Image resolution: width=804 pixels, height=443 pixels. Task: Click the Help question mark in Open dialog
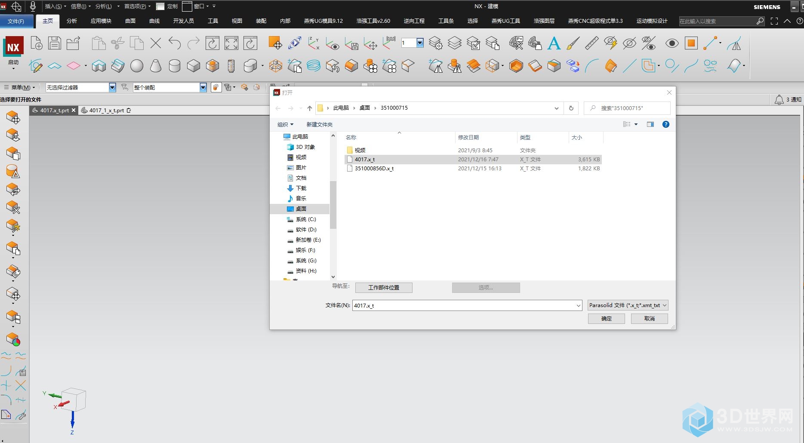coord(666,124)
